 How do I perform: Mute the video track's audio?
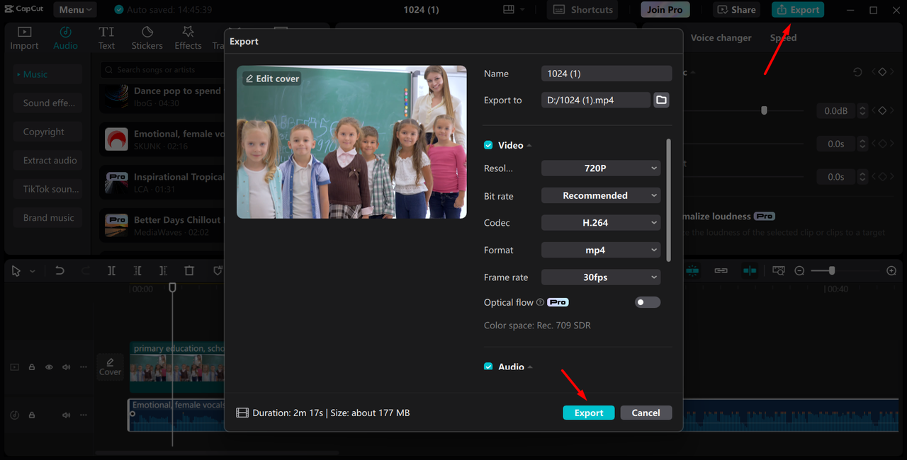click(67, 367)
